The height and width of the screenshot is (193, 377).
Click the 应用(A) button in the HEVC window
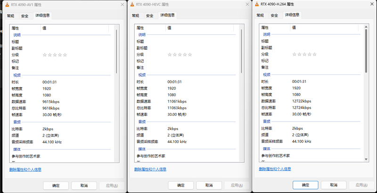[x=237, y=185]
